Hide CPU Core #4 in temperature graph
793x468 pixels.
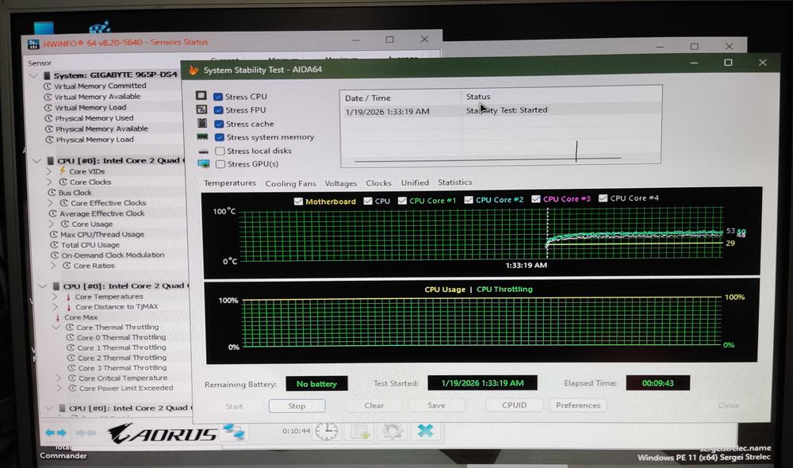[x=603, y=198]
